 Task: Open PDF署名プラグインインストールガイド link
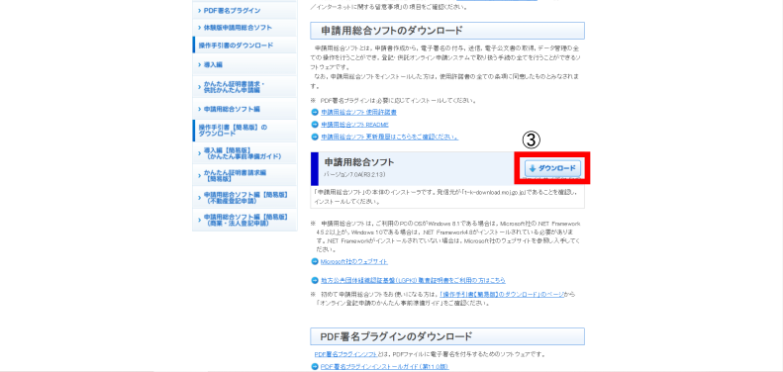[384, 367]
